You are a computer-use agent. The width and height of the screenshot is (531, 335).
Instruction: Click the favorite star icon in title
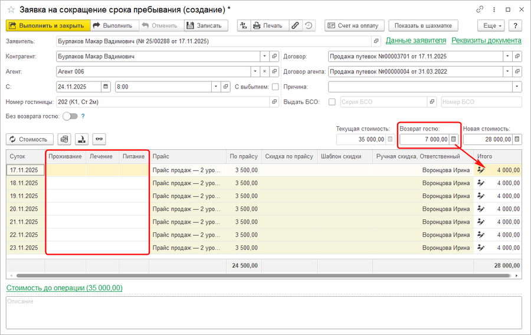coord(11,9)
